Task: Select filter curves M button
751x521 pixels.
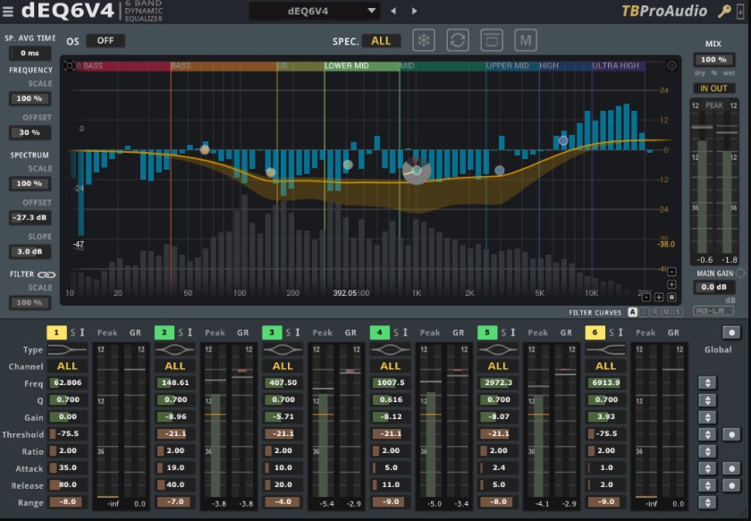Action: (x=666, y=312)
